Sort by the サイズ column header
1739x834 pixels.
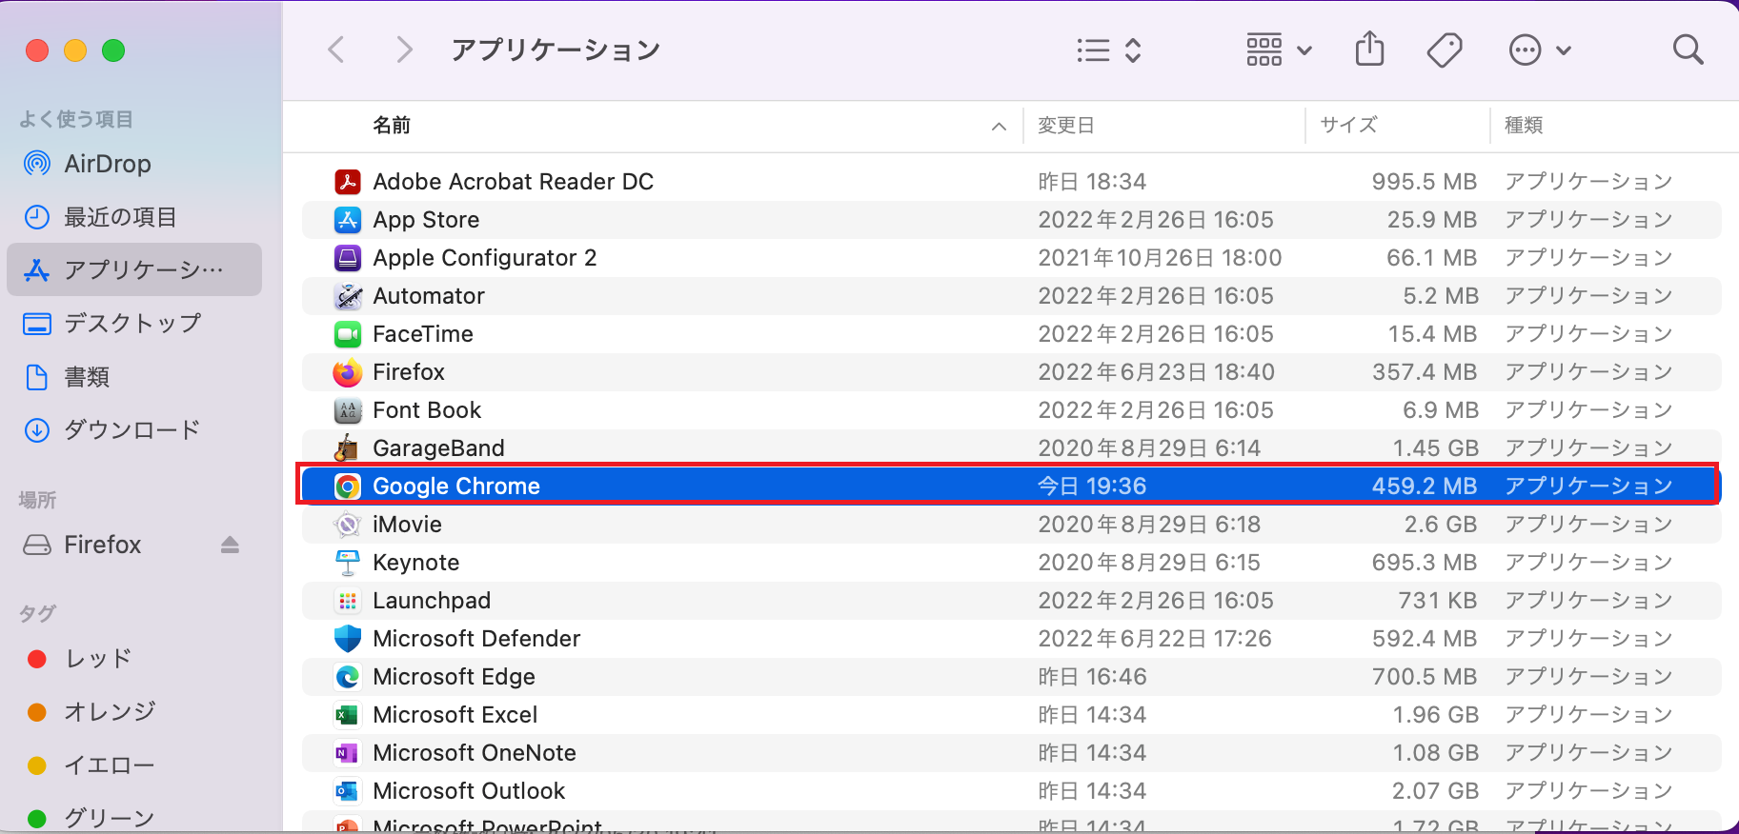(1348, 126)
